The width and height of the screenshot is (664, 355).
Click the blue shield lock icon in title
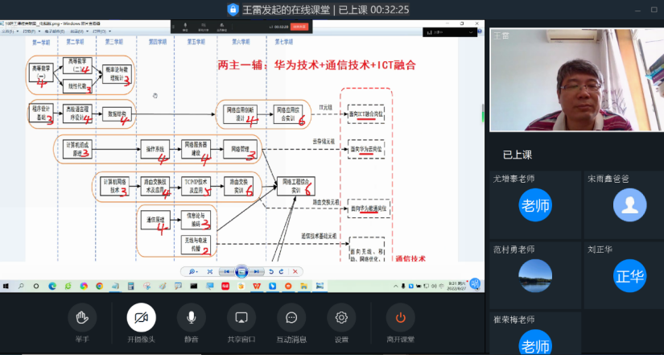(x=233, y=10)
